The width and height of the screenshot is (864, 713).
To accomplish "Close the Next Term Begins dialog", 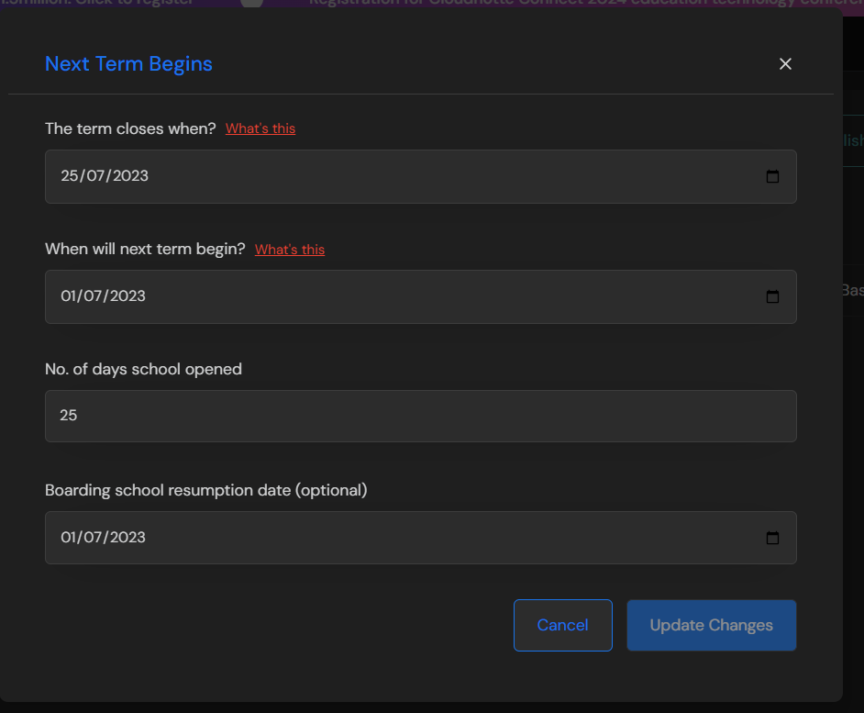I will coord(784,64).
